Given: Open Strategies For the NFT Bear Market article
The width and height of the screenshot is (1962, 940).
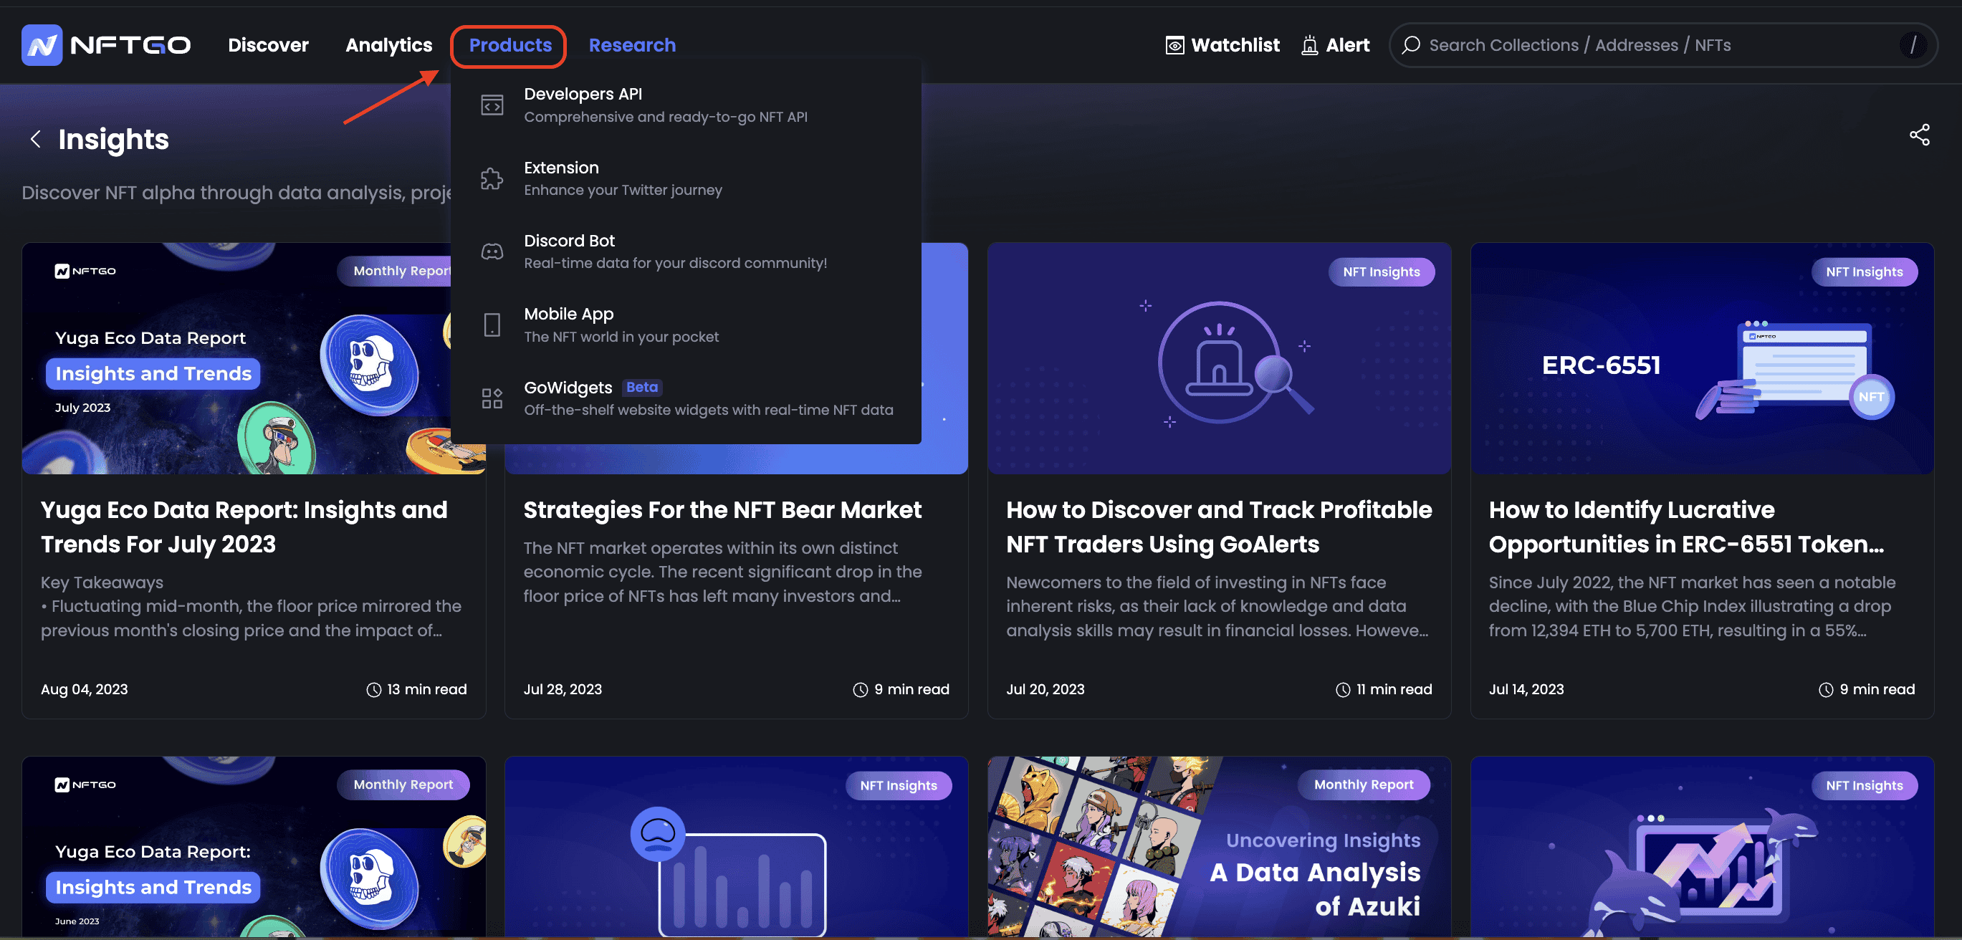Looking at the screenshot, I should click(x=722, y=509).
